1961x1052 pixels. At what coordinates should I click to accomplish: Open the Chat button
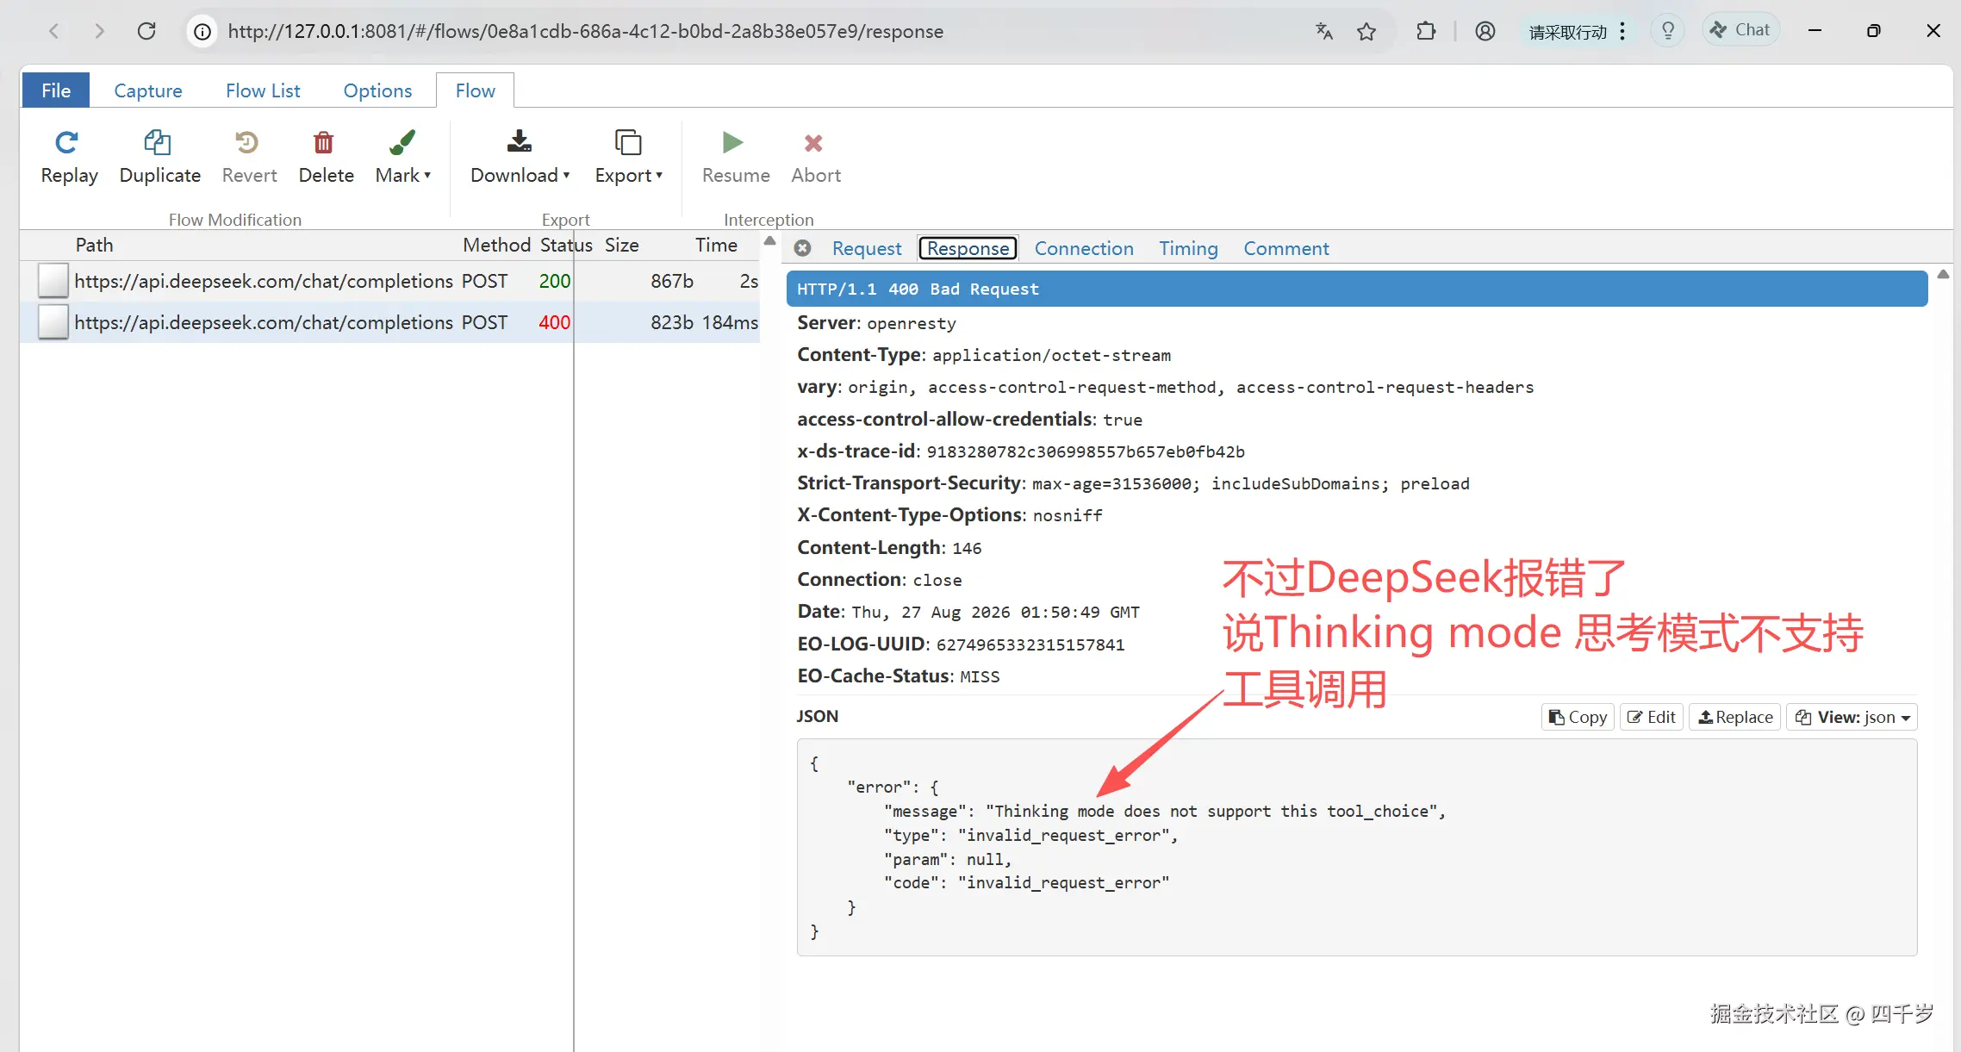click(x=1741, y=30)
